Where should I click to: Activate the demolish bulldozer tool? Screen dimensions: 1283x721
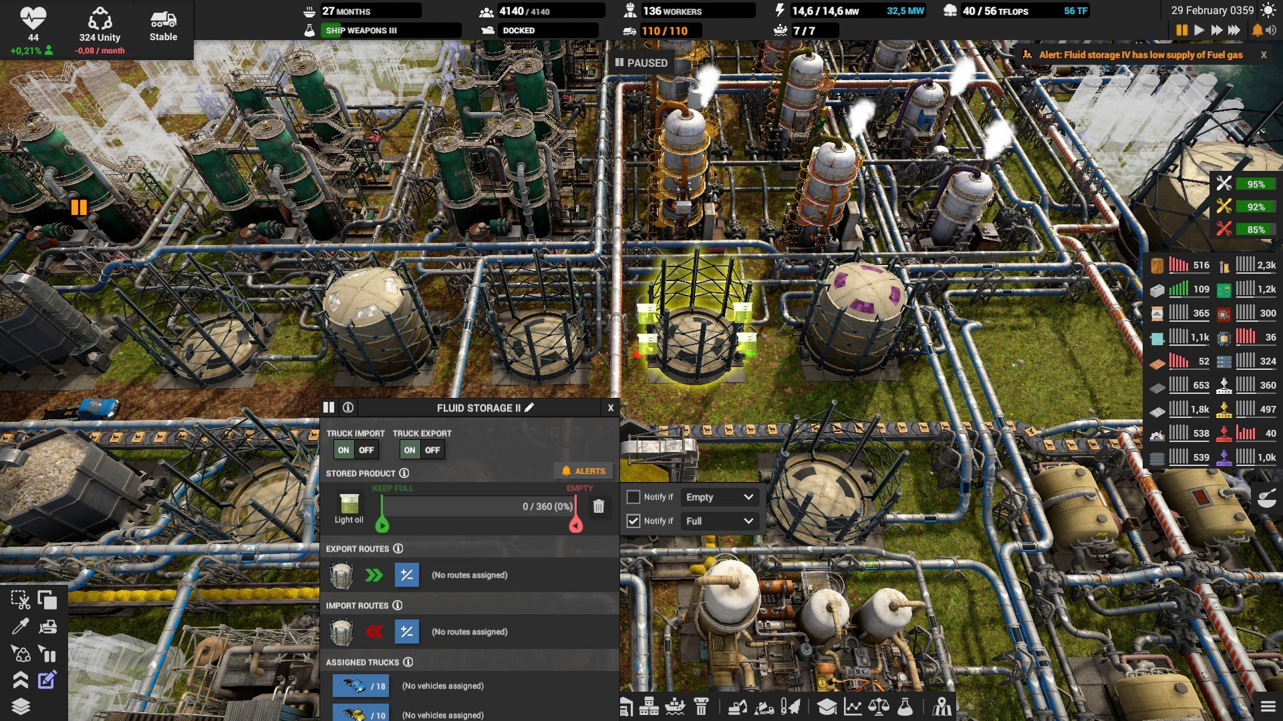point(47,627)
